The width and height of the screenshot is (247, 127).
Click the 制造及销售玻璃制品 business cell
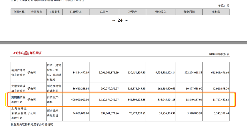click(54, 88)
